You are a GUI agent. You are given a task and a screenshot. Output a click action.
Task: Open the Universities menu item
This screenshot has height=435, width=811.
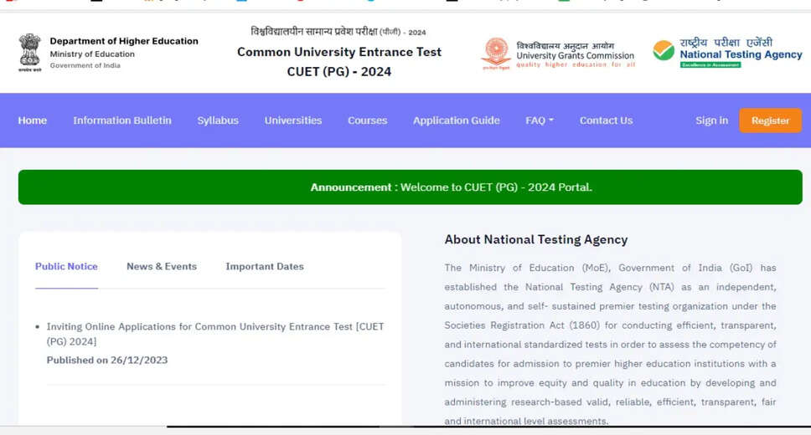[x=293, y=120]
